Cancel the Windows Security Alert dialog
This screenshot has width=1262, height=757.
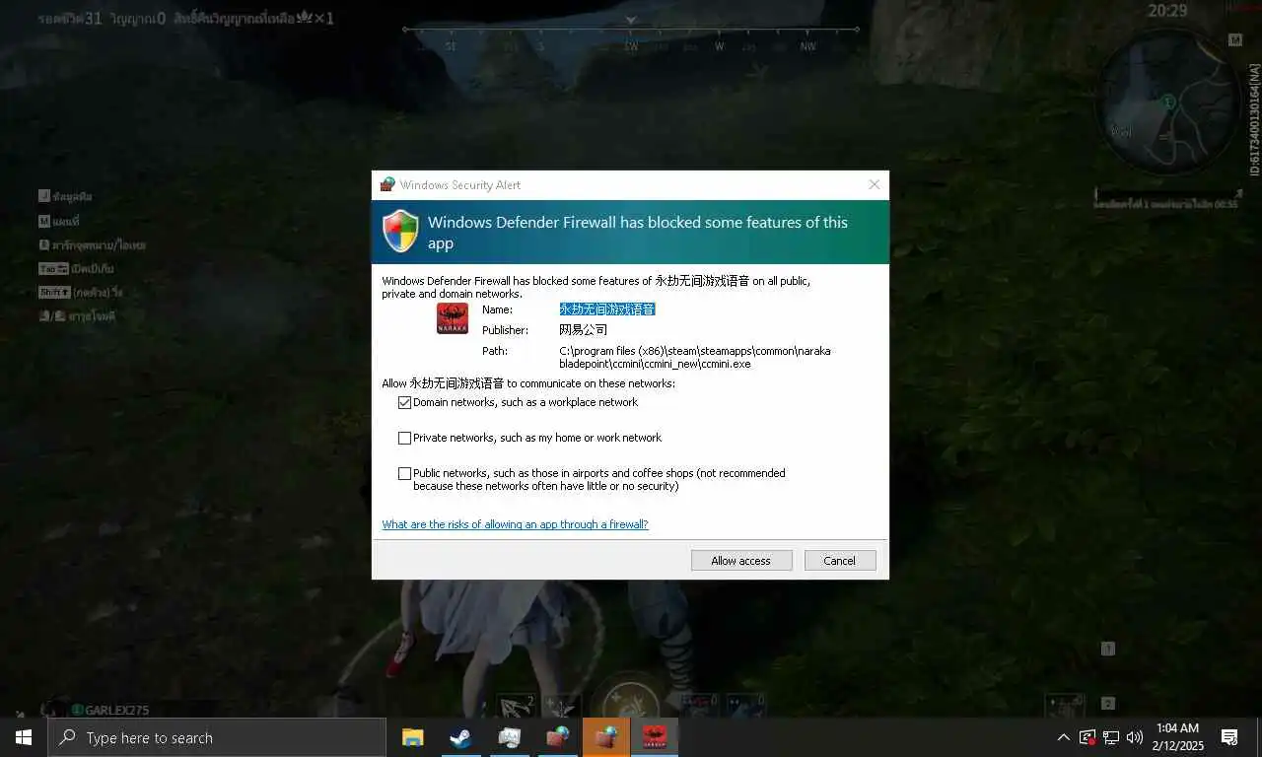[840, 560]
